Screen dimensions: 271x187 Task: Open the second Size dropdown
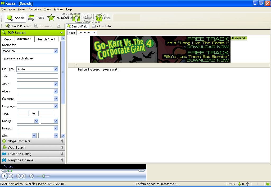click(56, 135)
